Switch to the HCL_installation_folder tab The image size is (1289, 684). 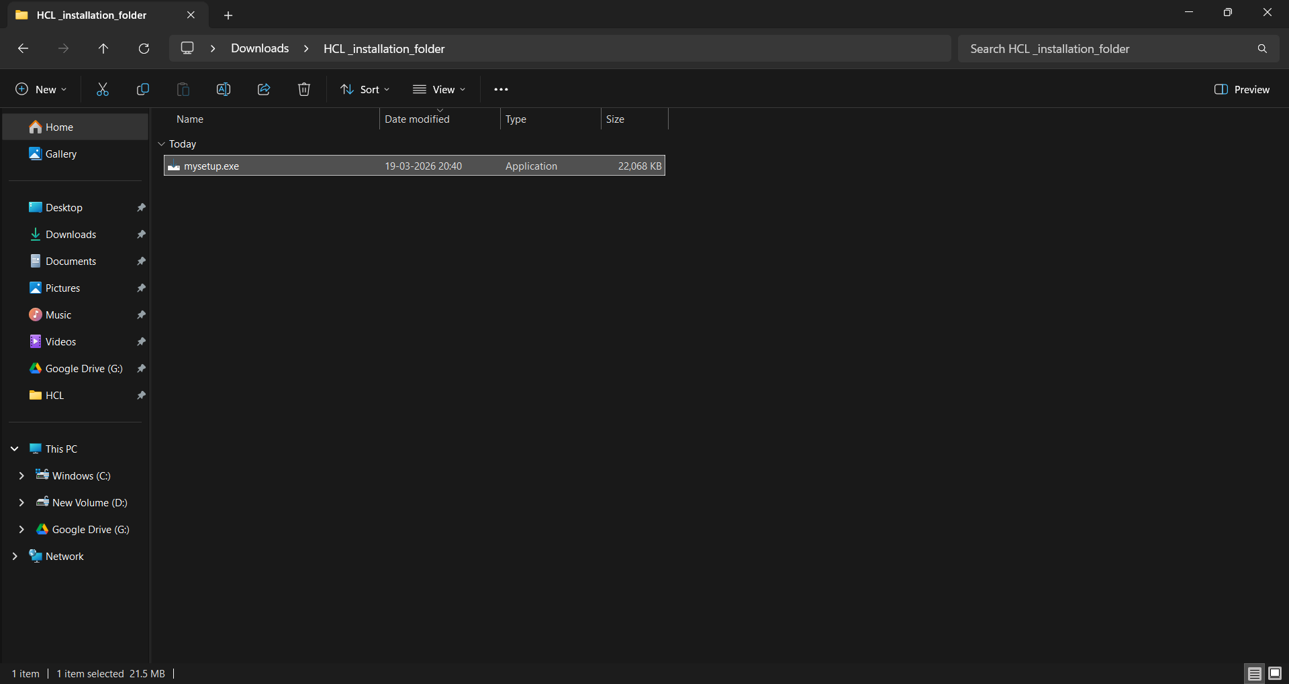[92, 15]
